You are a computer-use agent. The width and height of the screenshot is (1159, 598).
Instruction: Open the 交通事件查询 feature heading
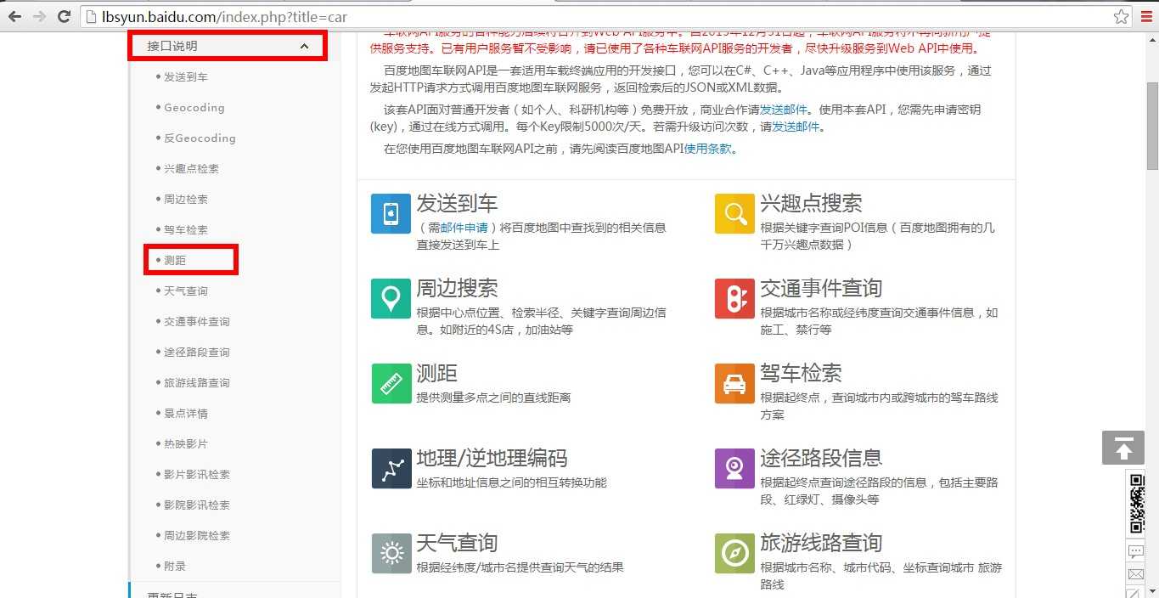pos(821,289)
